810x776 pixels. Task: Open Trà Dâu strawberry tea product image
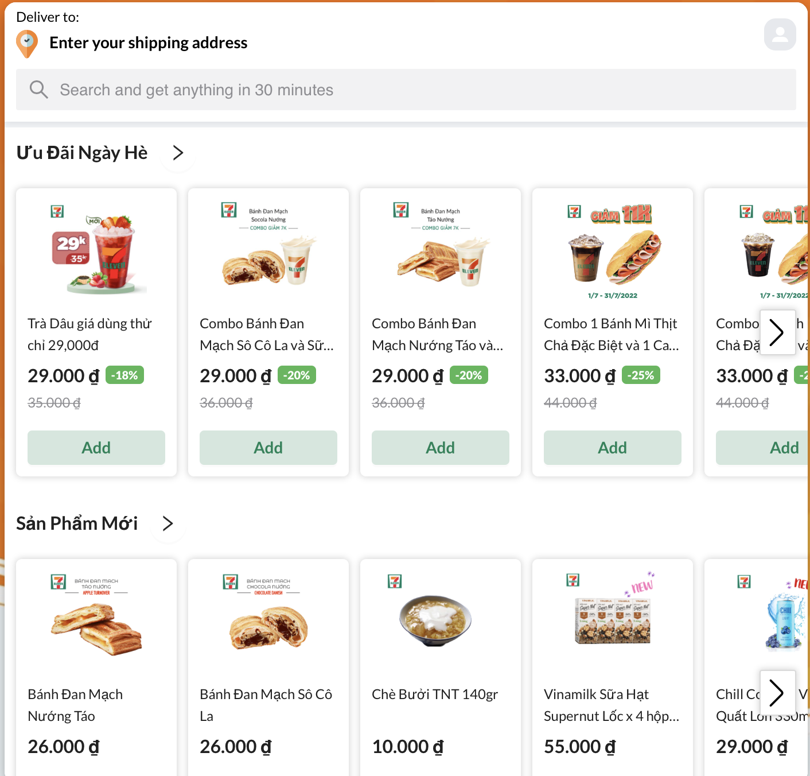96,251
